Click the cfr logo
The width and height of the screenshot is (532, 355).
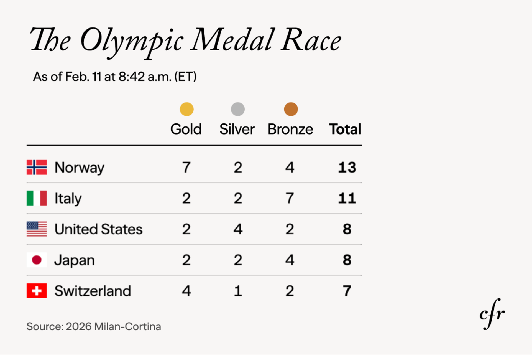pyautogui.click(x=492, y=314)
